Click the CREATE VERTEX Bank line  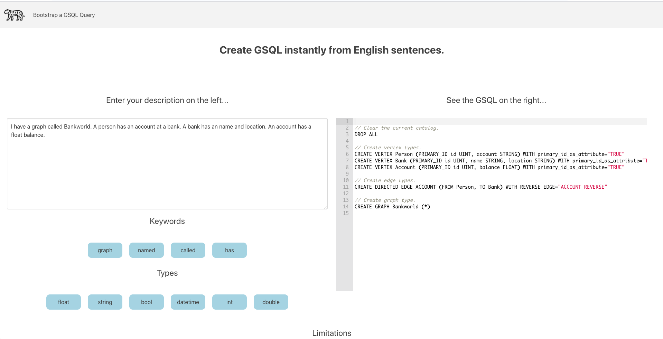coord(501,161)
